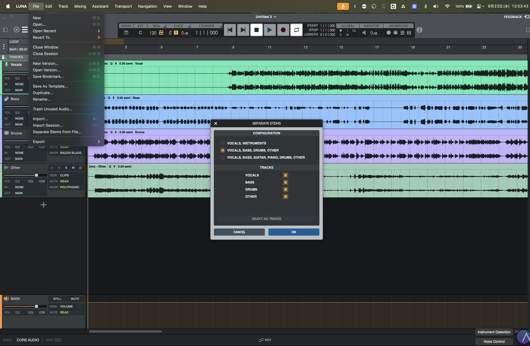Toggle tempo sync icon next to 120 BPM
Screen dimensions: 530x346
click(x=161, y=33)
